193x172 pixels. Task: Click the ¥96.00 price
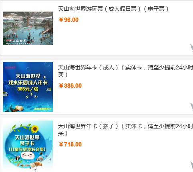tap(69, 20)
